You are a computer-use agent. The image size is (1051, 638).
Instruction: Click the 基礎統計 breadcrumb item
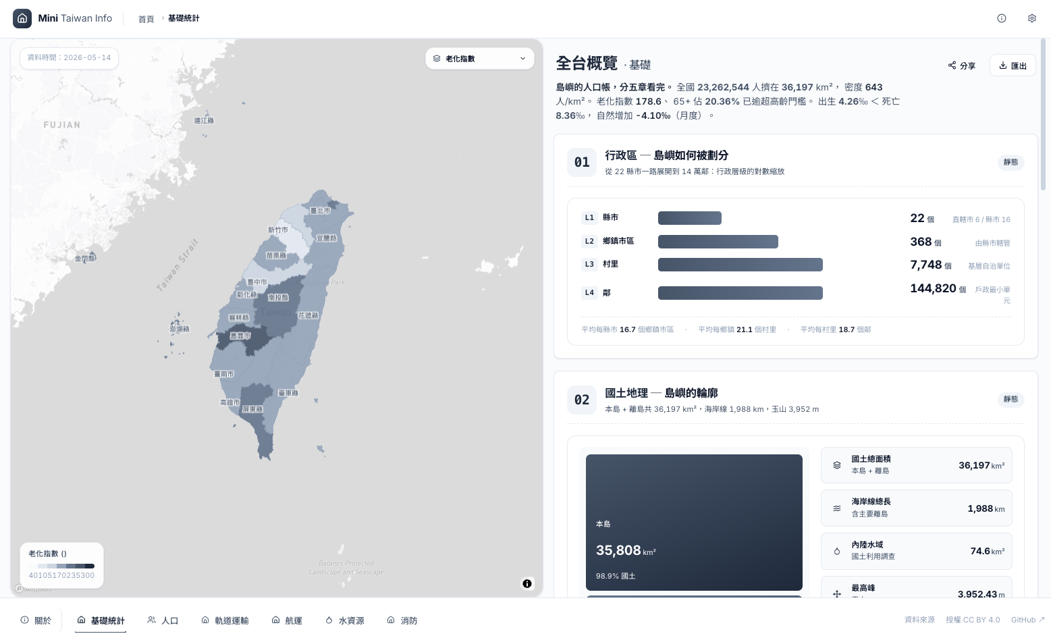[x=184, y=18]
